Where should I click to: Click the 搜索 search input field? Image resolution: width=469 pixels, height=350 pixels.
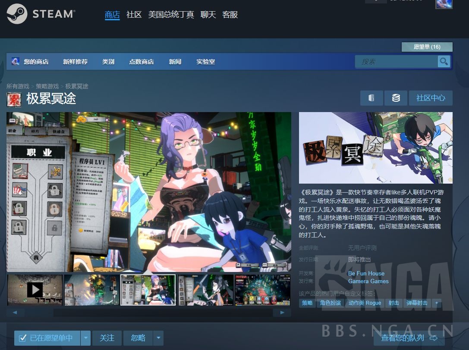(x=397, y=62)
